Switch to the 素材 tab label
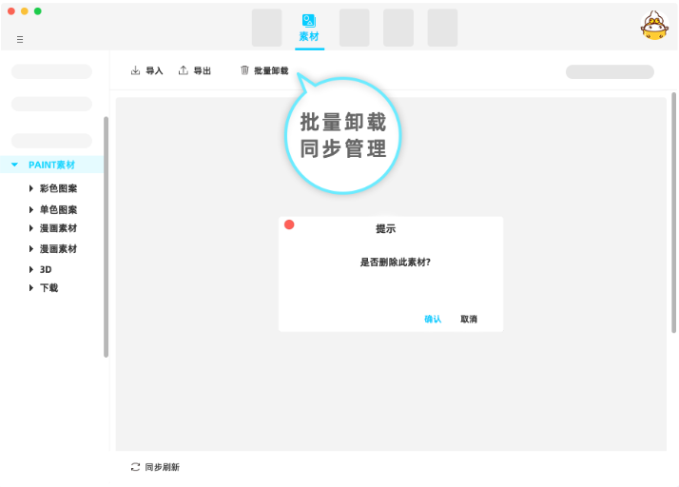 point(309,36)
